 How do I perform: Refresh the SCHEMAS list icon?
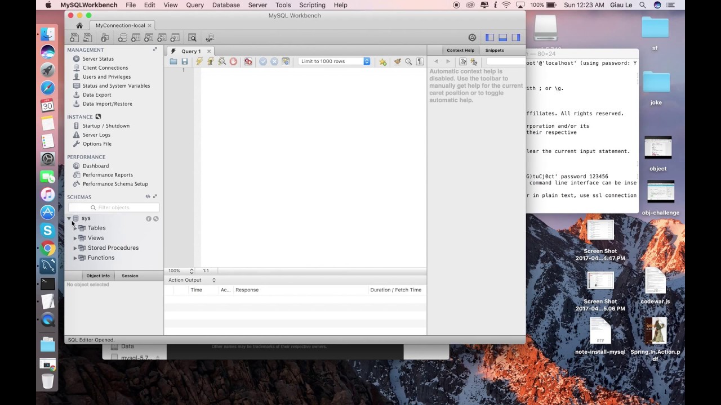[148, 197]
